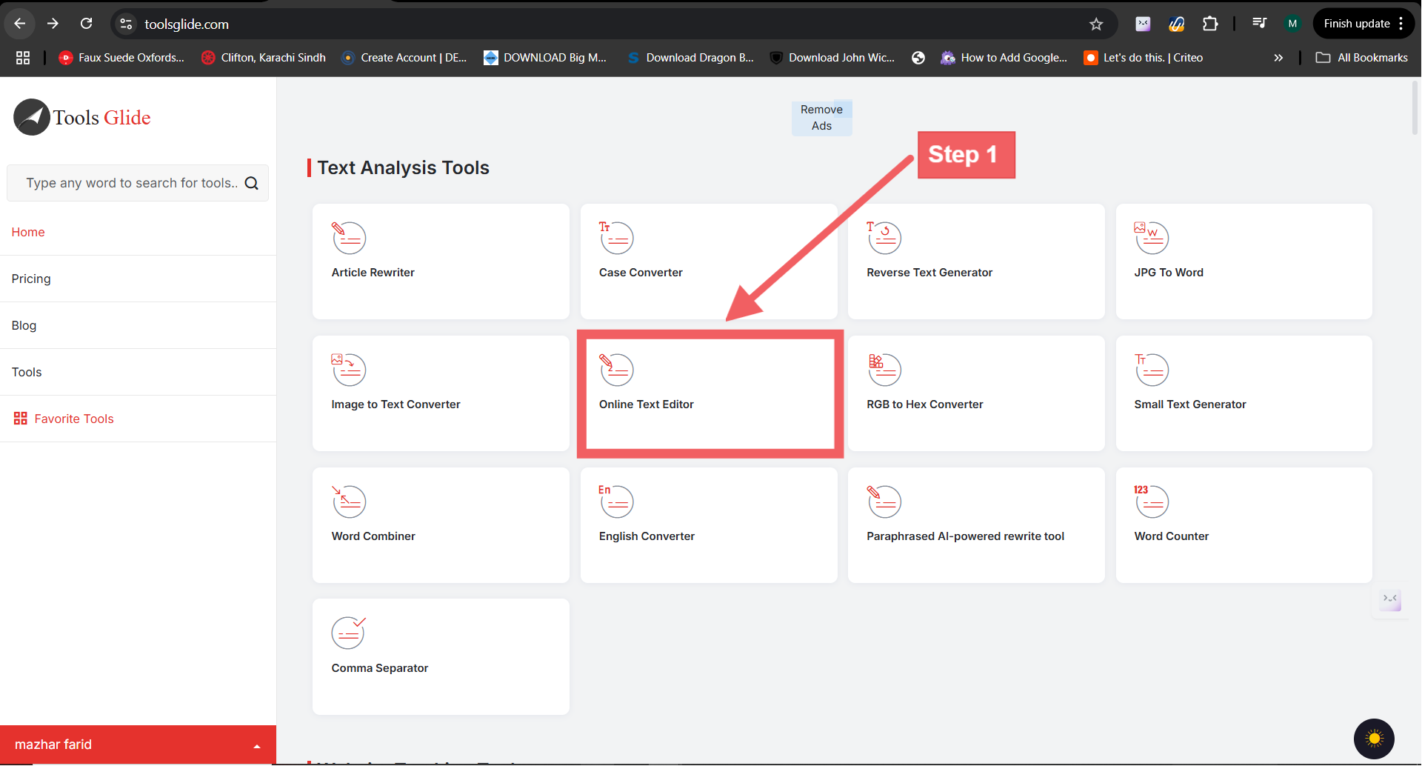The image size is (1422, 766).
Task: Open the RGB to Hex Converter icon
Action: (884, 370)
